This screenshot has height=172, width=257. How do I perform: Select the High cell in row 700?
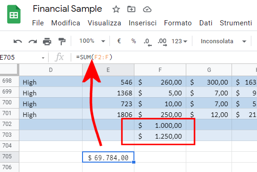tap(50, 103)
